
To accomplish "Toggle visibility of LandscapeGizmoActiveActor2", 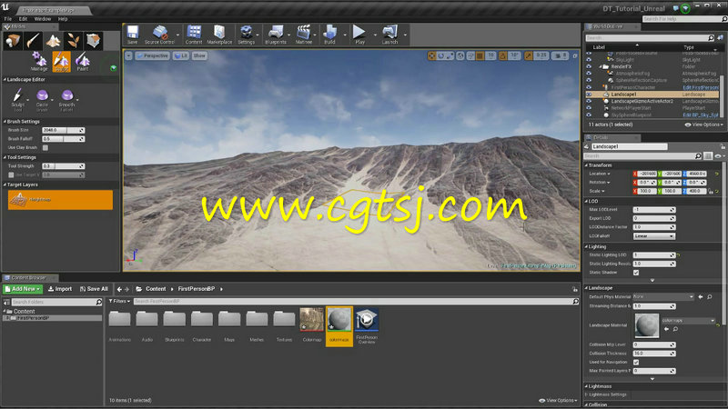I will [x=589, y=101].
